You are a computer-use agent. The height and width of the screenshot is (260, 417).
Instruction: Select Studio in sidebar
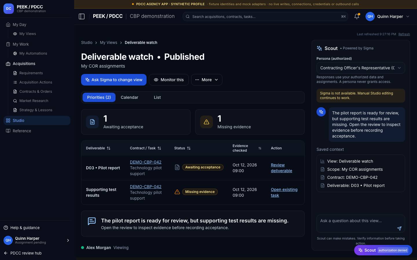[37, 120]
